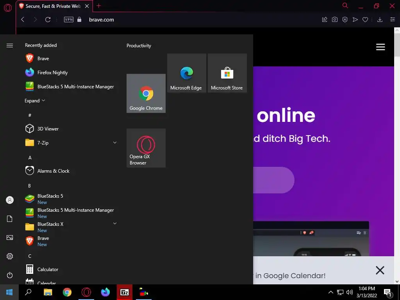Open the Calculator app
400x300 pixels.
click(71, 269)
